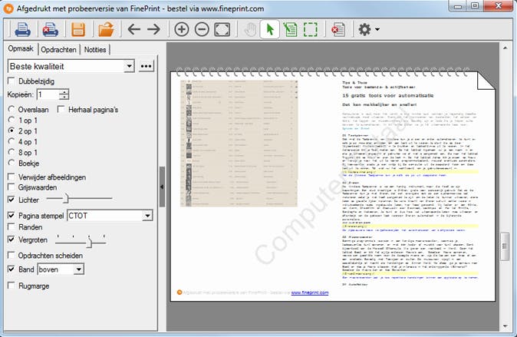
Task: Open the www.fineprint.com link in preview
Action: point(310,292)
